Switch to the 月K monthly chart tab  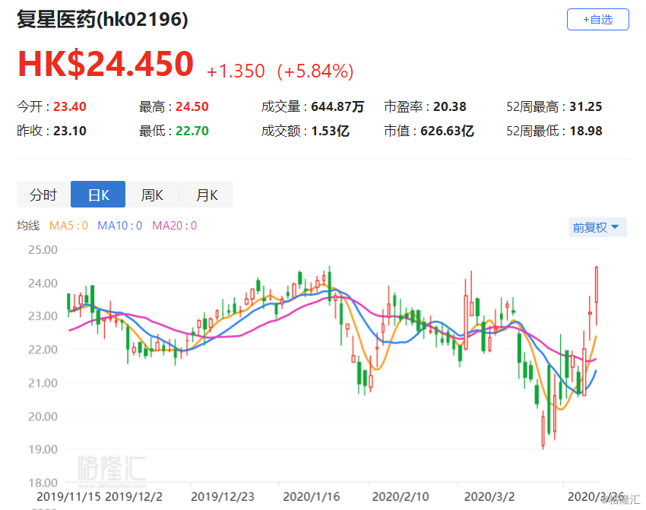coord(207,195)
